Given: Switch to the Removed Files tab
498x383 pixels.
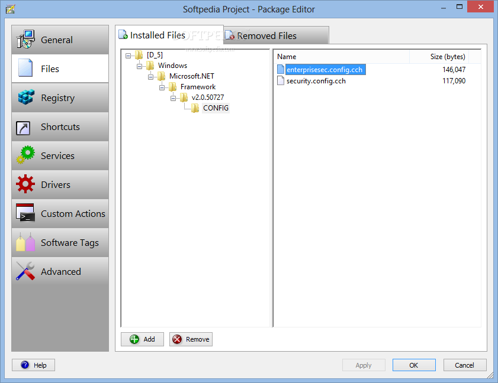Looking at the screenshot, I should (277, 35).
